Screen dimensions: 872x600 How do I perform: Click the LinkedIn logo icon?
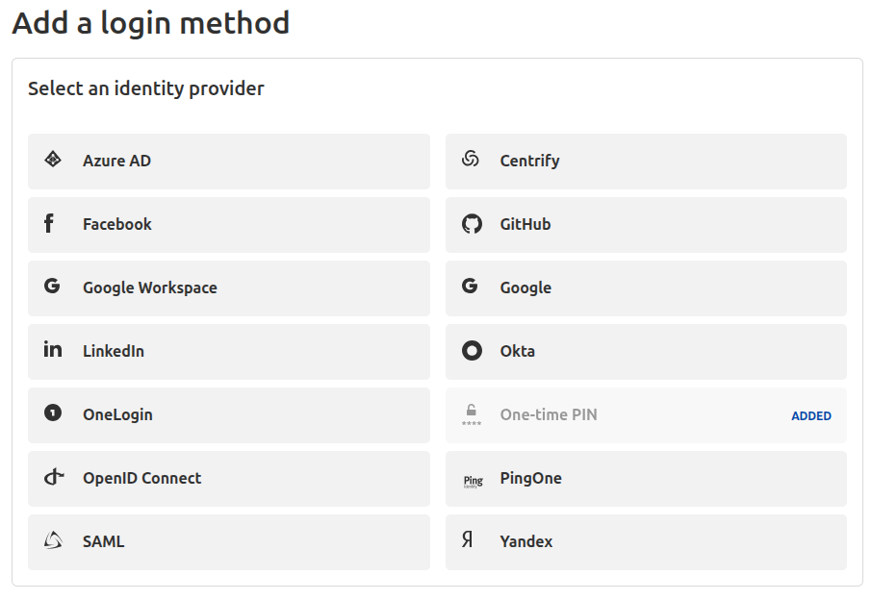(53, 349)
